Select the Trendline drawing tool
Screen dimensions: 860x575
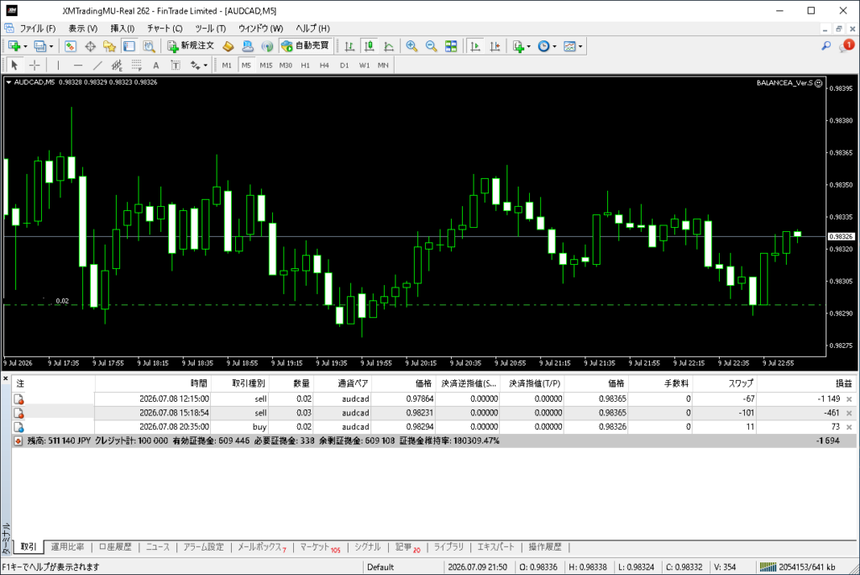pos(97,66)
